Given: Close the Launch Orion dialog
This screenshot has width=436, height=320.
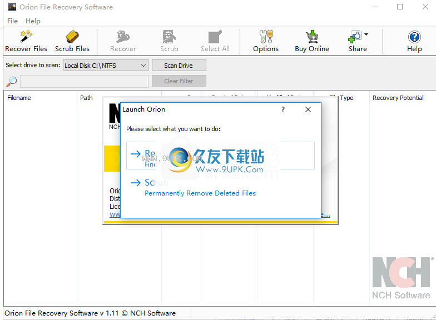Looking at the screenshot, I should [308, 109].
